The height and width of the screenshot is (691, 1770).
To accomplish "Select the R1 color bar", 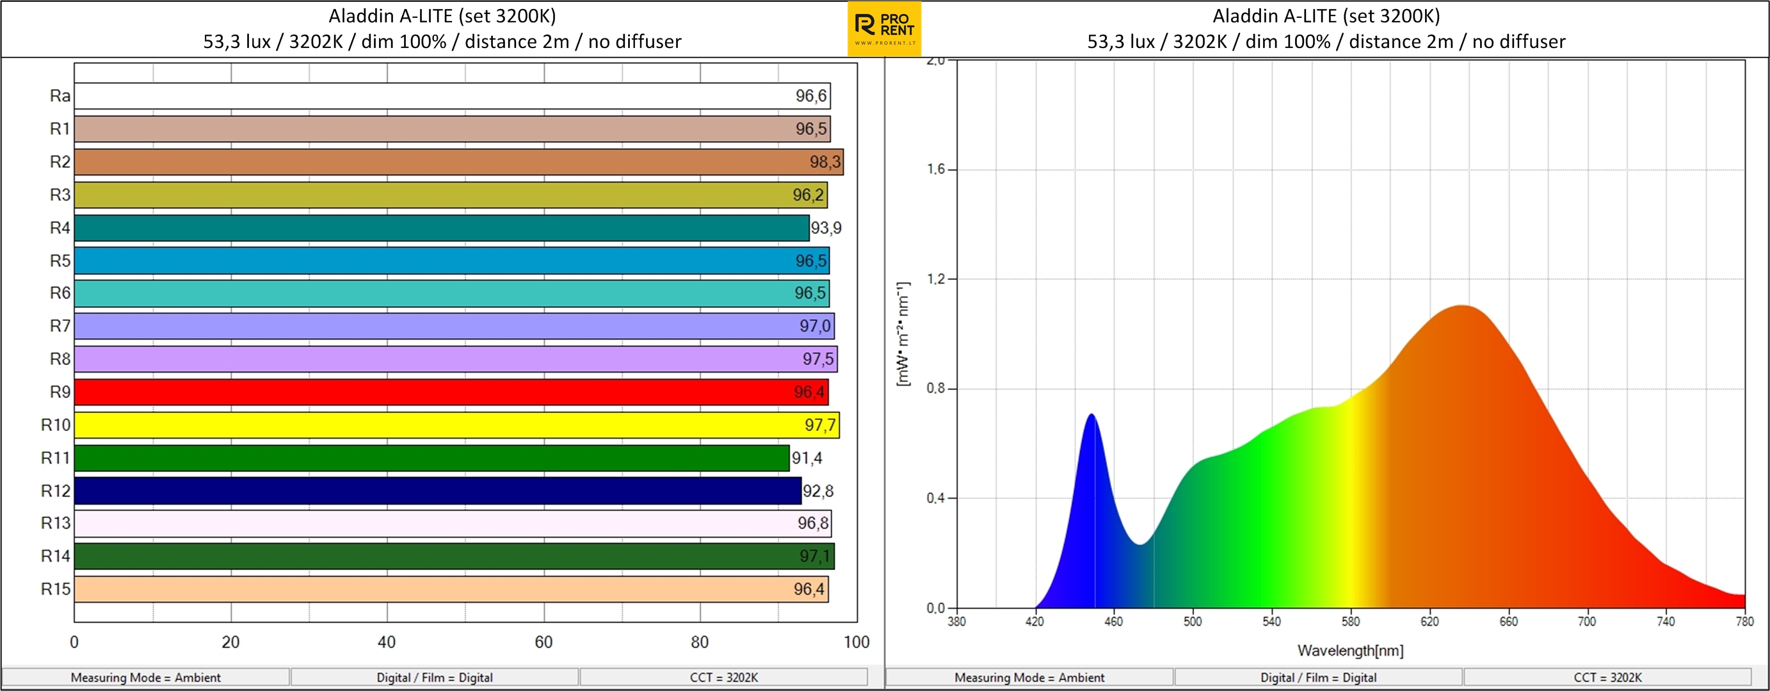I will (x=452, y=129).
